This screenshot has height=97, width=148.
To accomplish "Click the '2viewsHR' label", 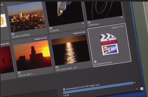I will pyautogui.click(x=54, y=31).
